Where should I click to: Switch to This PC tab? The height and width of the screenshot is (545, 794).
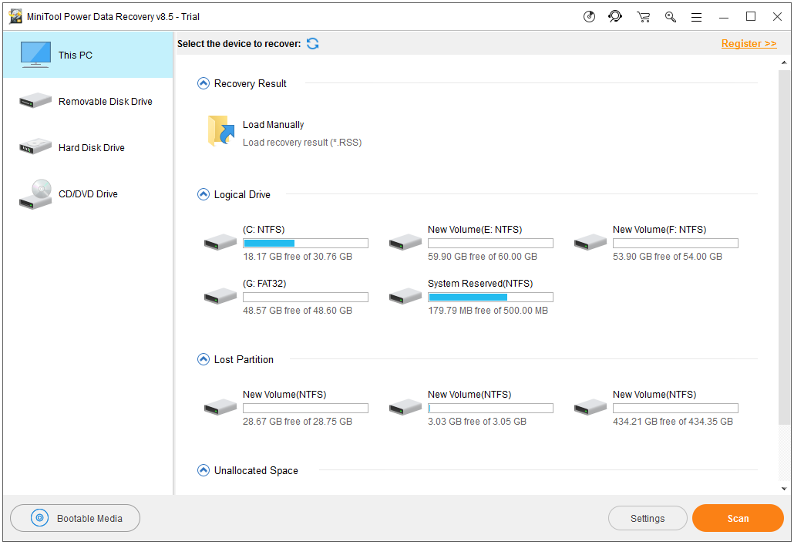pyautogui.click(x=88, y=55)
